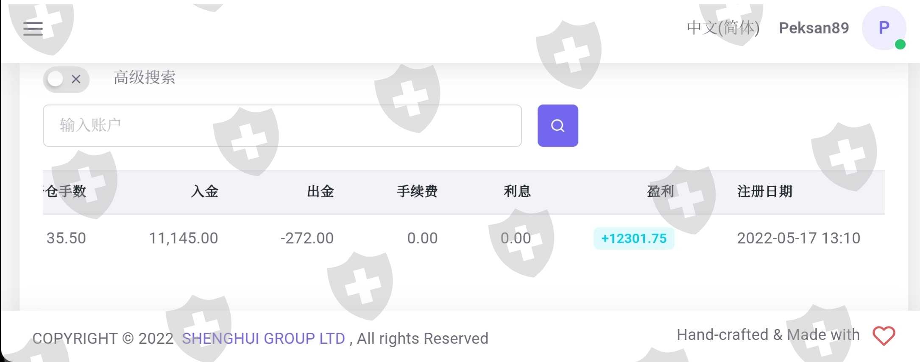This screenshot has height=362, width=920.
Task: Click the 2022-05-17 13:10 registration date
Action: pyautogui.click(x=798, y=238)
